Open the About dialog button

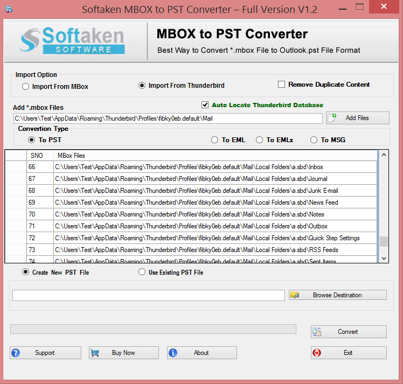point(202,353)
